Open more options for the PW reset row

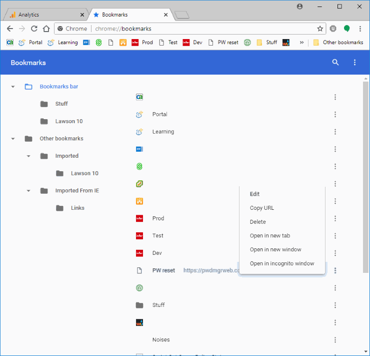(335, 270)
